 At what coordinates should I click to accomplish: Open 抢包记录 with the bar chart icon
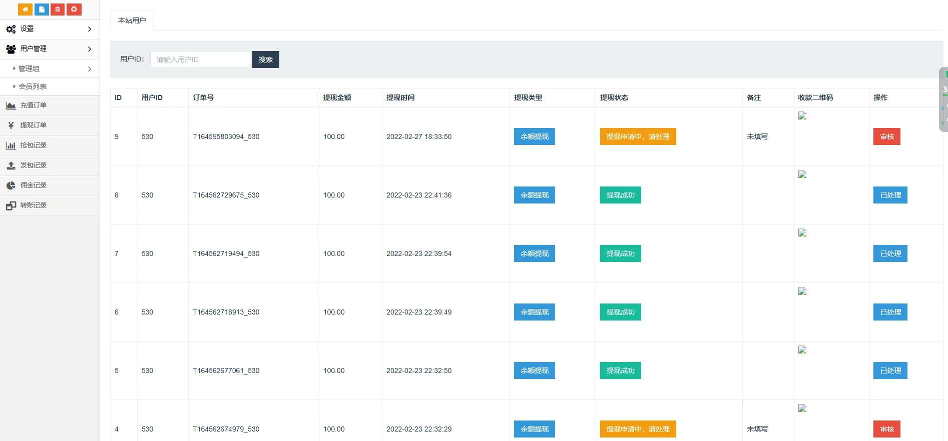33,145
